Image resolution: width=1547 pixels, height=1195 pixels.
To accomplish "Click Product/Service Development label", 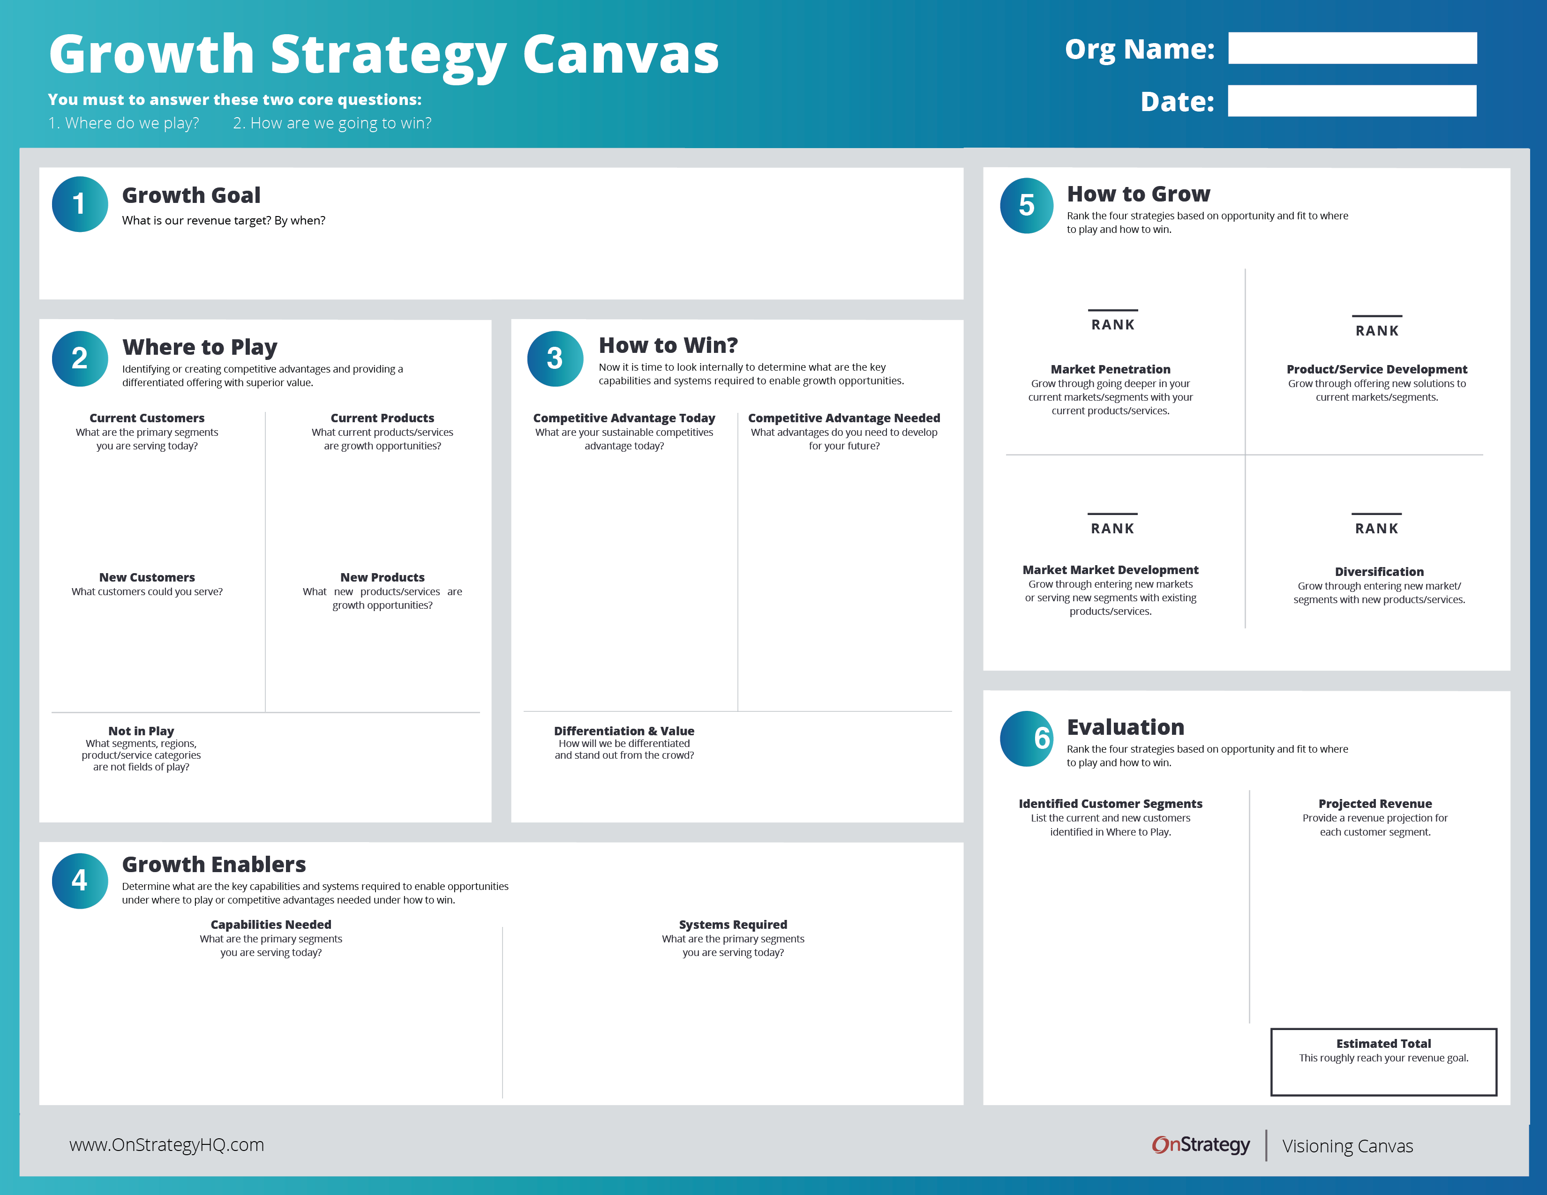I will pos(1377,369).
